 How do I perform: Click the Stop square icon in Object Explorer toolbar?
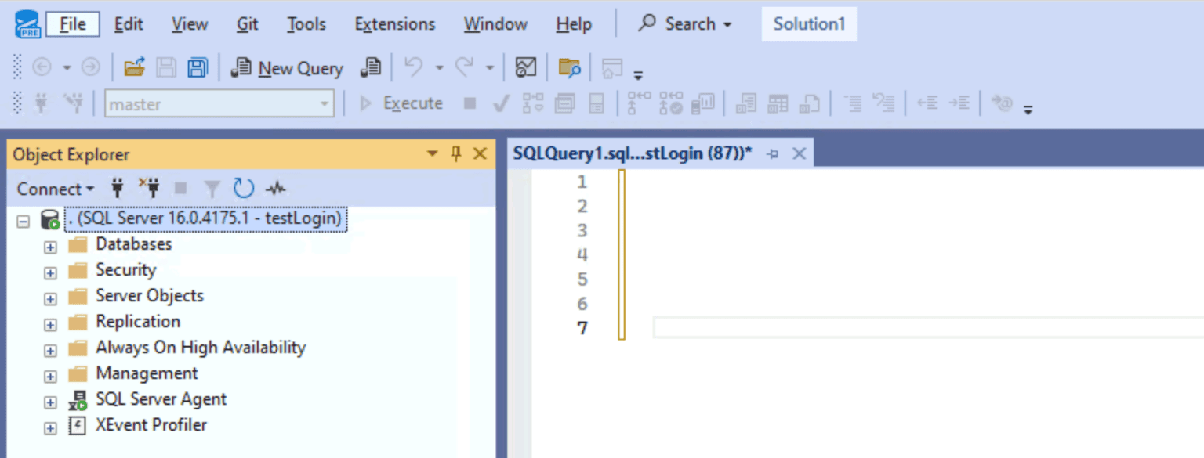click(x=180, y=189)
